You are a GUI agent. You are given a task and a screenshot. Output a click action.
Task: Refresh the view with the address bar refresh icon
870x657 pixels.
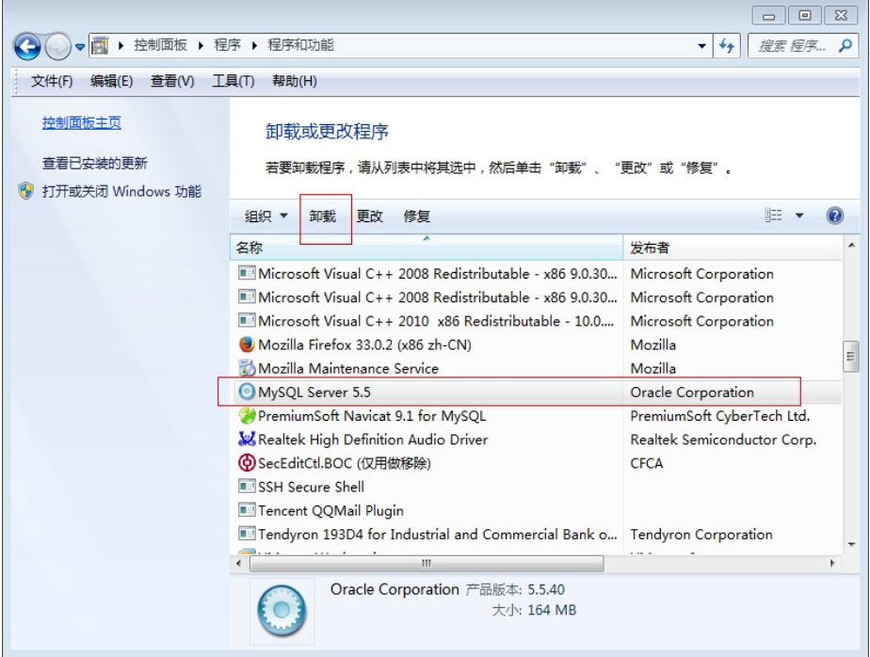point(726,45)
